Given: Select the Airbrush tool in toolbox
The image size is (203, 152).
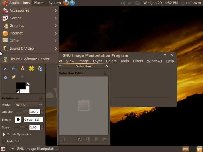Looking at the screenshot, I should [x=5, y=69].
